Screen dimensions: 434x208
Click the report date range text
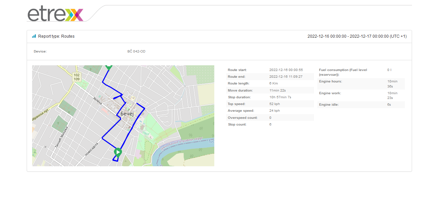[357, 36]
